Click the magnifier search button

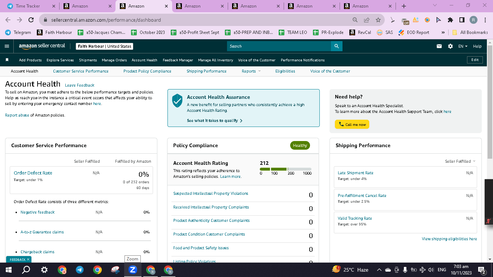pyautogui.click(x=336, y=46)
